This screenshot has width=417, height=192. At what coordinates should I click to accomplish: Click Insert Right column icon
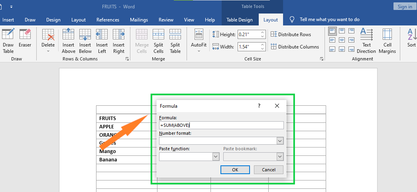(x=119, y=41)
